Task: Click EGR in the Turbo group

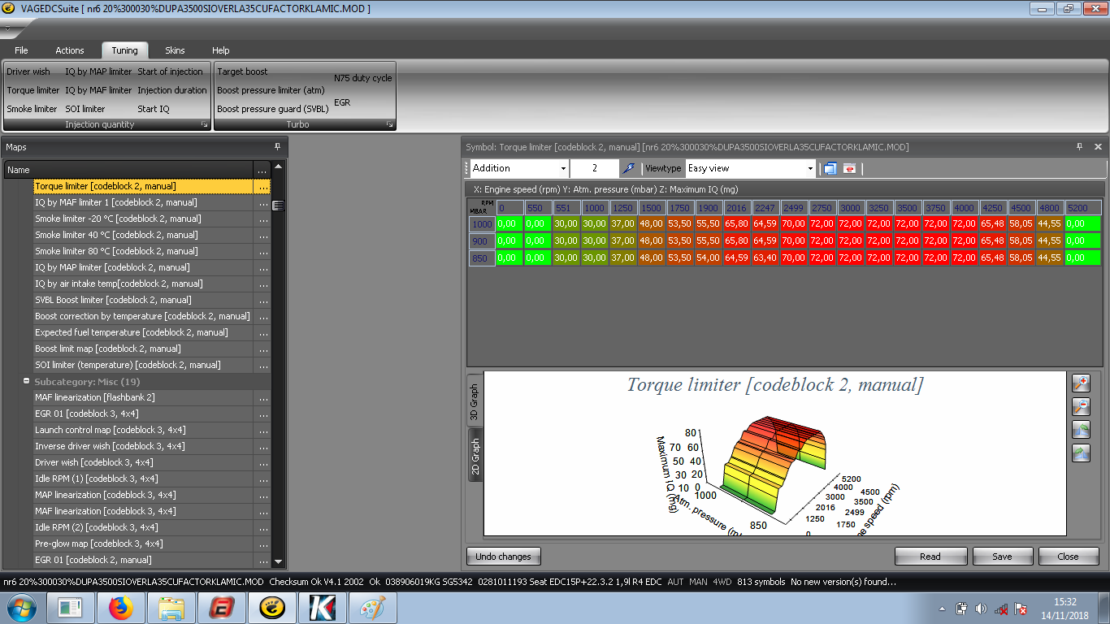Action: 342,102
